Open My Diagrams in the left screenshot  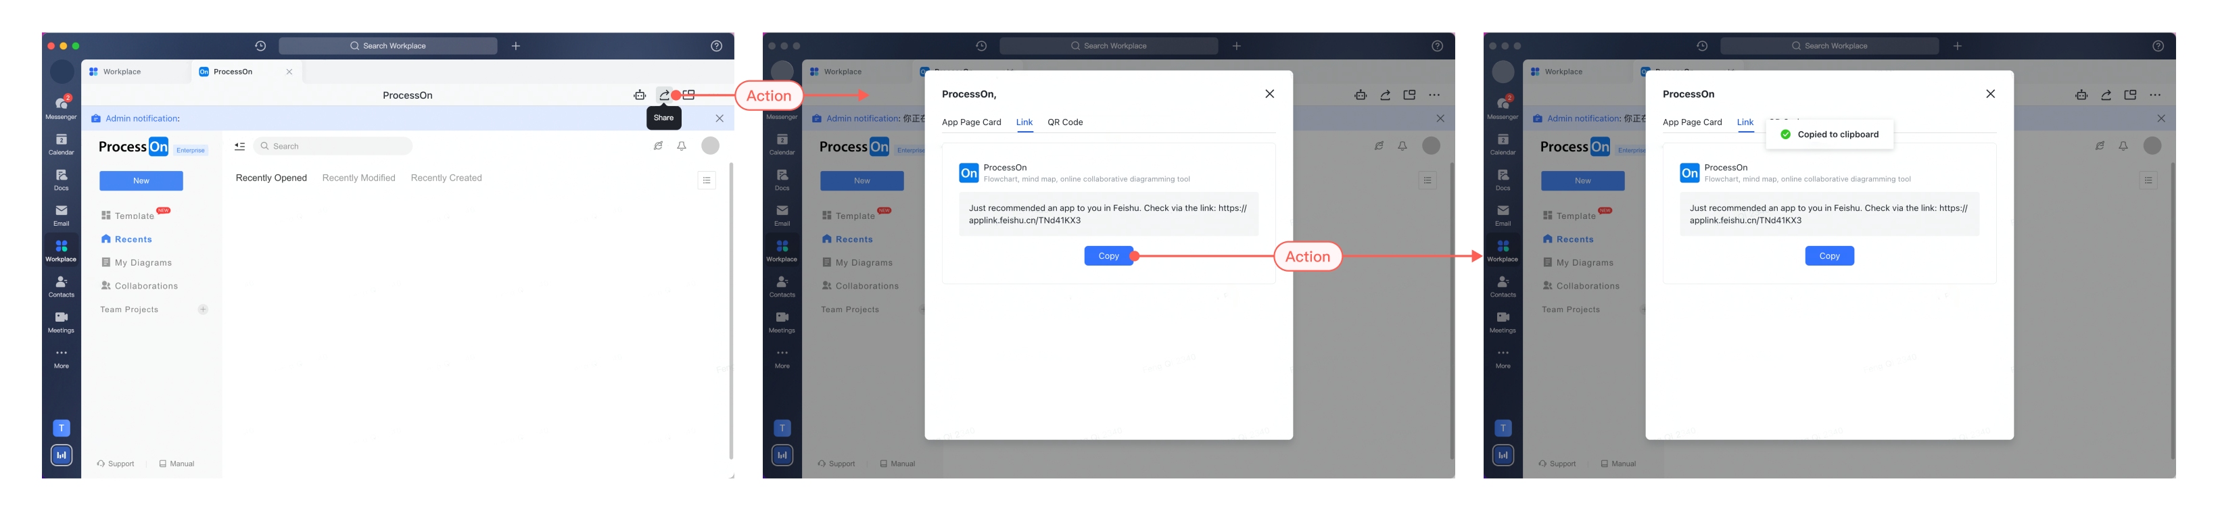(x=137, y=262)
